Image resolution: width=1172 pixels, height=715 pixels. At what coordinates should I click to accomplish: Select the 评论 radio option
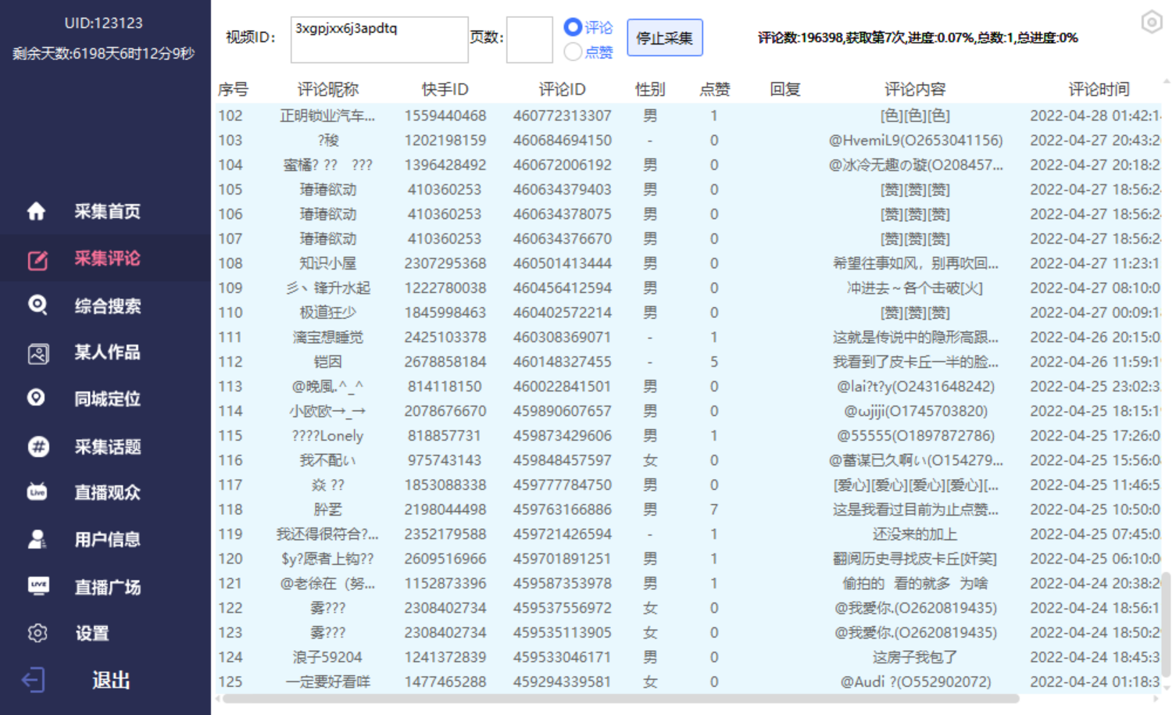571,27
